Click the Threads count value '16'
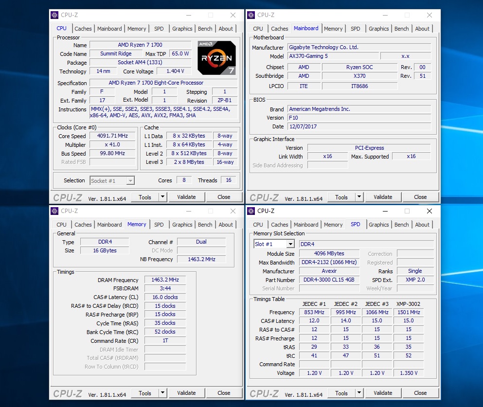Viewport: 483px width, 407px height. click(x=229, y=180)
